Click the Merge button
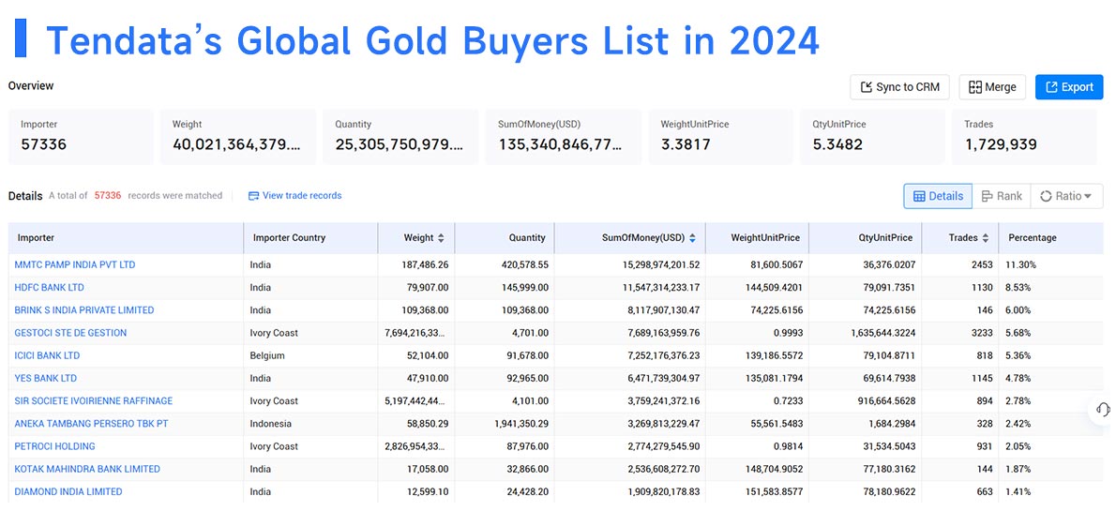The width and height of the screenshot is (1116, 511). point(992,87)
